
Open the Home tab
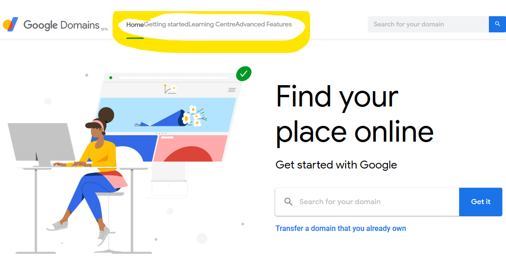coord(135,25)
